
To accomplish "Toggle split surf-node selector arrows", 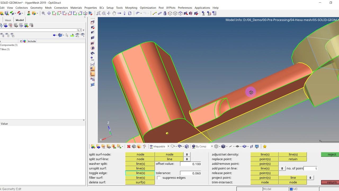I will tap(187, 154).
